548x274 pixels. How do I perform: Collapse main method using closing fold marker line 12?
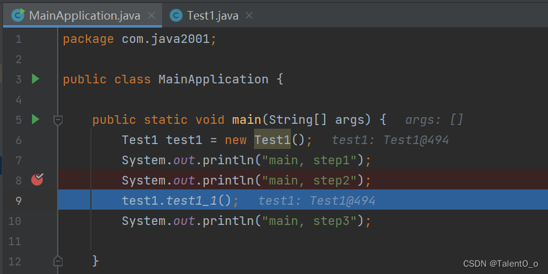click(x=58, y=261)
